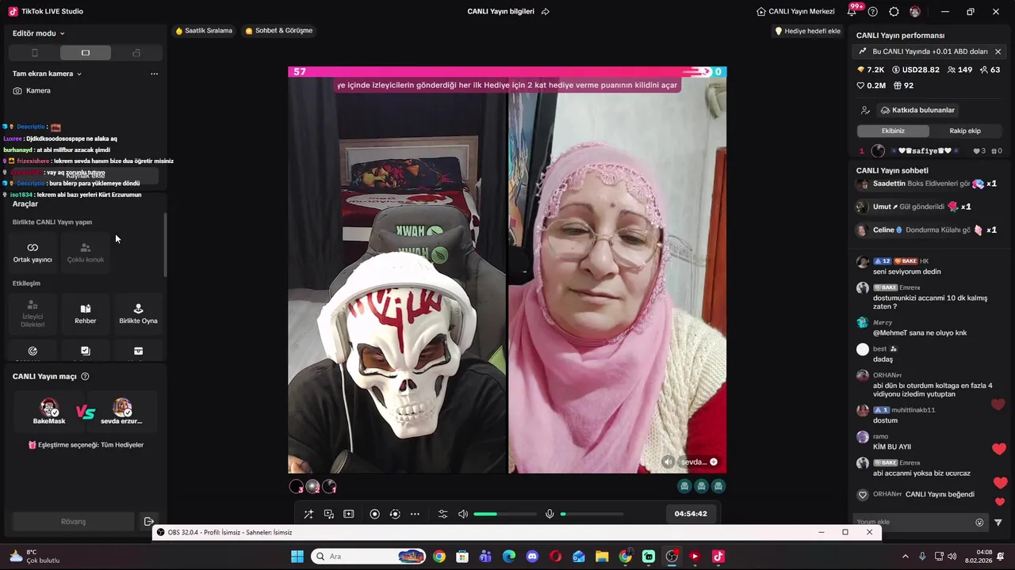This screenshot has height=570, width=1015.
Task: Open scene three-dot options menu
Action: point(154,74)
